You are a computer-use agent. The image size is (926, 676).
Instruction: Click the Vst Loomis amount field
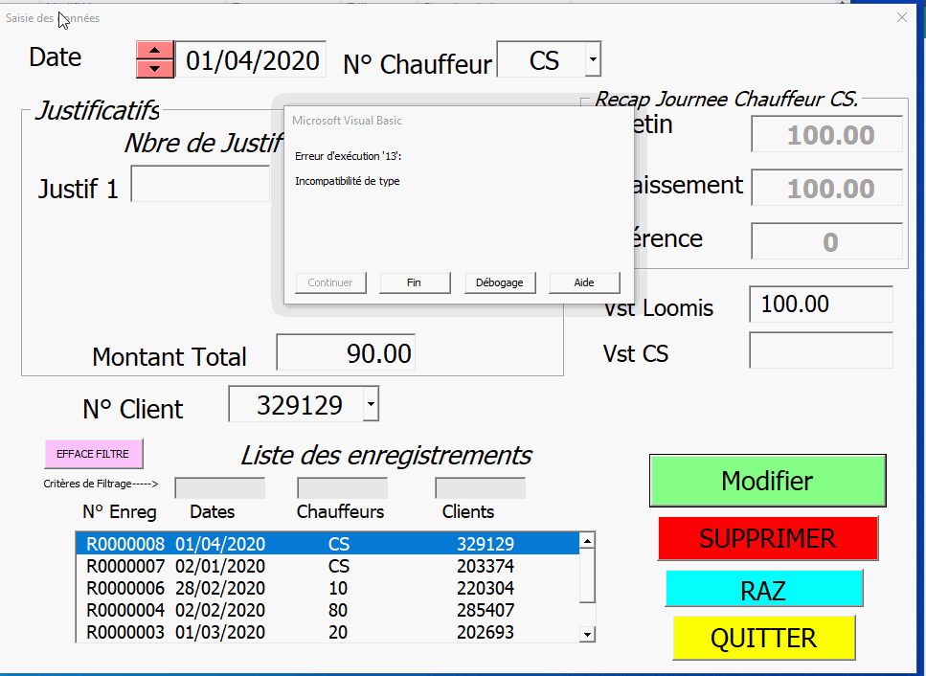[x=821, y=304]
